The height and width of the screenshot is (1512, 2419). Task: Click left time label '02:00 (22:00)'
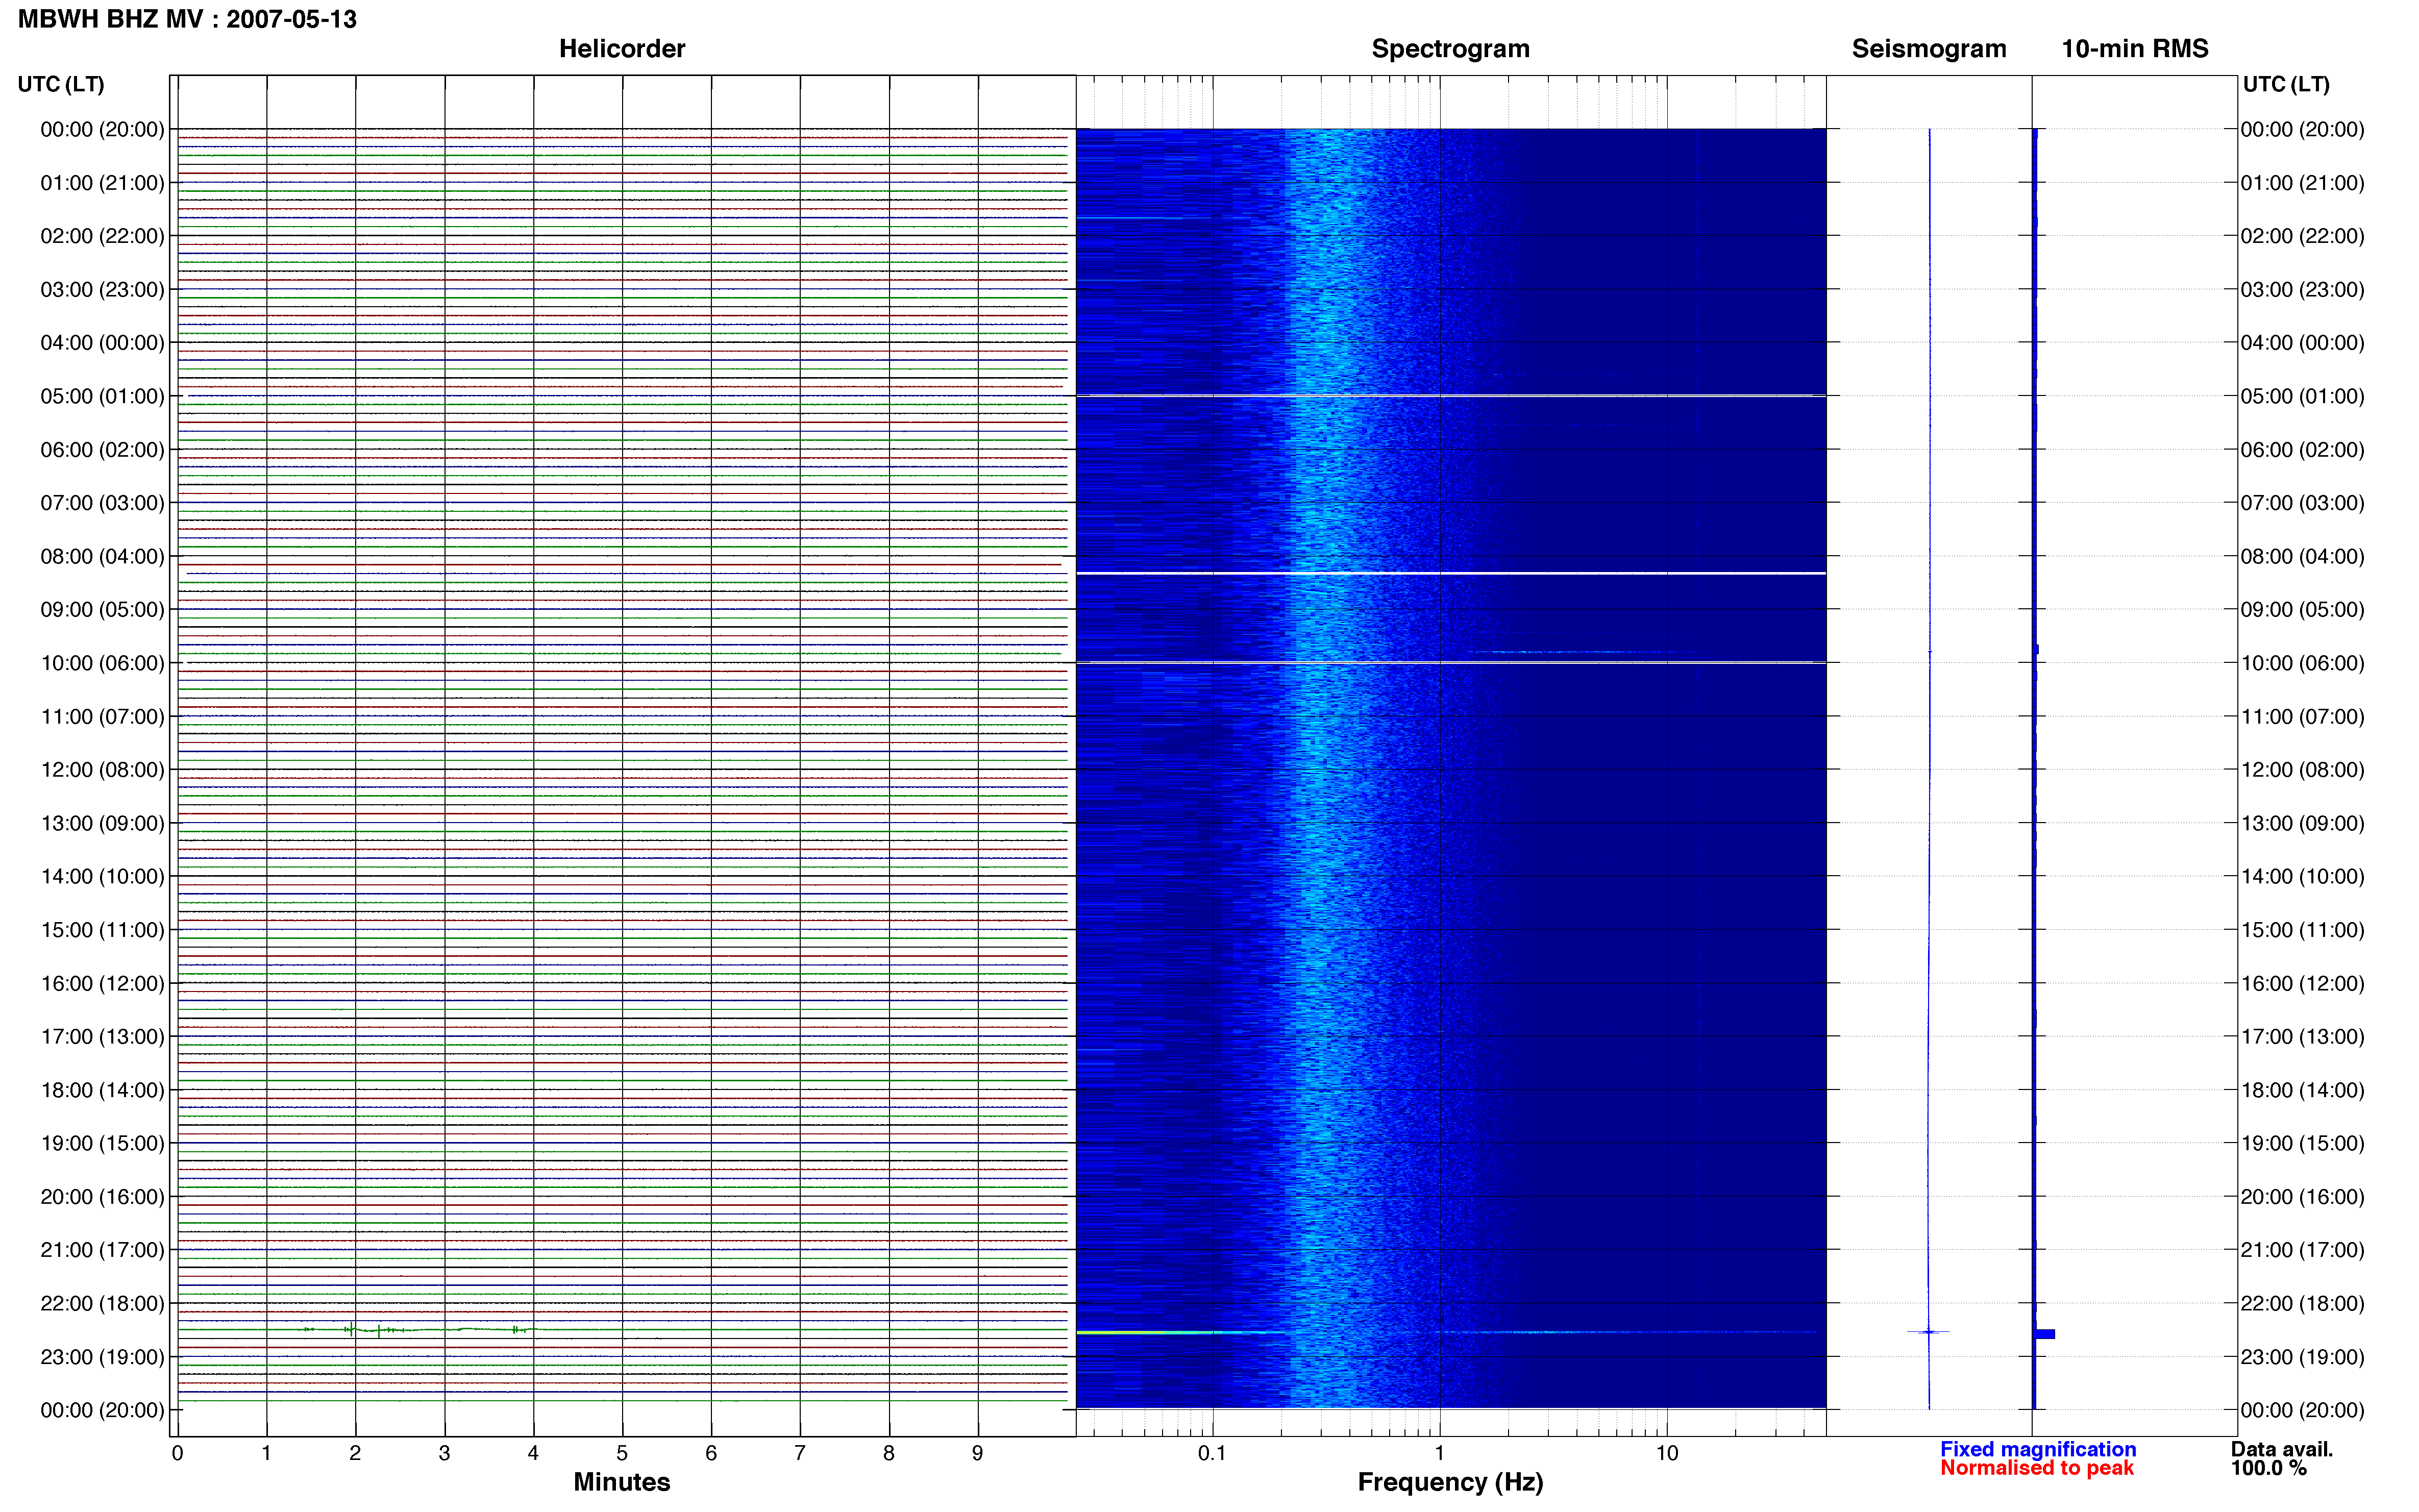point(102,236)
